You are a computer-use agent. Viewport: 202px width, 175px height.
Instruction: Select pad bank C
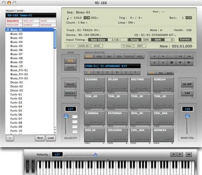[x=107, y=73]
